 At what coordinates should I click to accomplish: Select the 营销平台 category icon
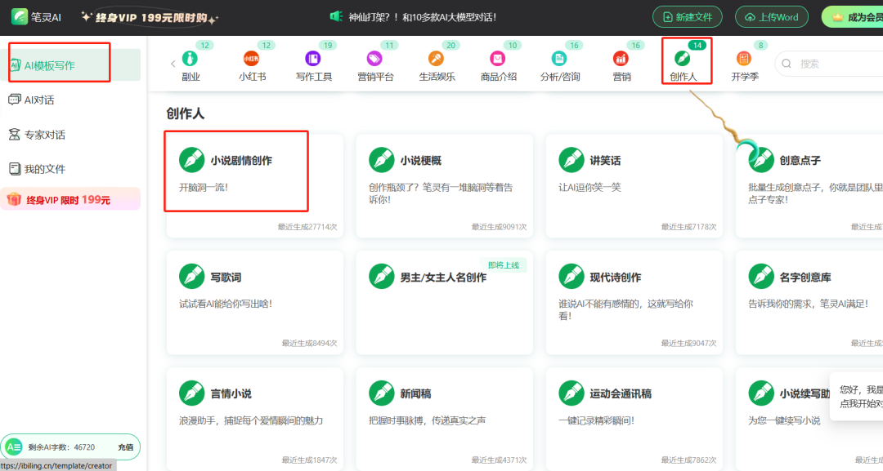coord(374,57)
